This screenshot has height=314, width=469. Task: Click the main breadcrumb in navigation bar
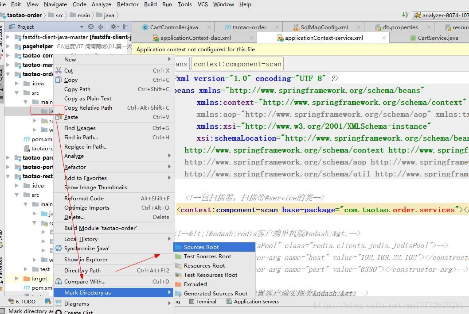pyautogui.click(x=80, y=15)
